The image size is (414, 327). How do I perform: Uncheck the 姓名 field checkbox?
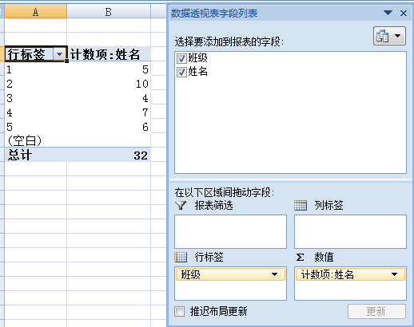(x=181, y=72)
